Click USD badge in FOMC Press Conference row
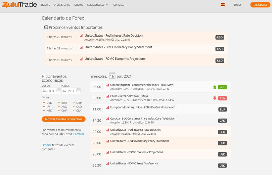 click(x=222, y=166)
